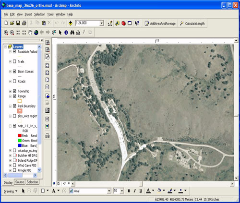Switch to the Selection tab
This screenshot has height=203, width=240.
[x=32, y=182]
